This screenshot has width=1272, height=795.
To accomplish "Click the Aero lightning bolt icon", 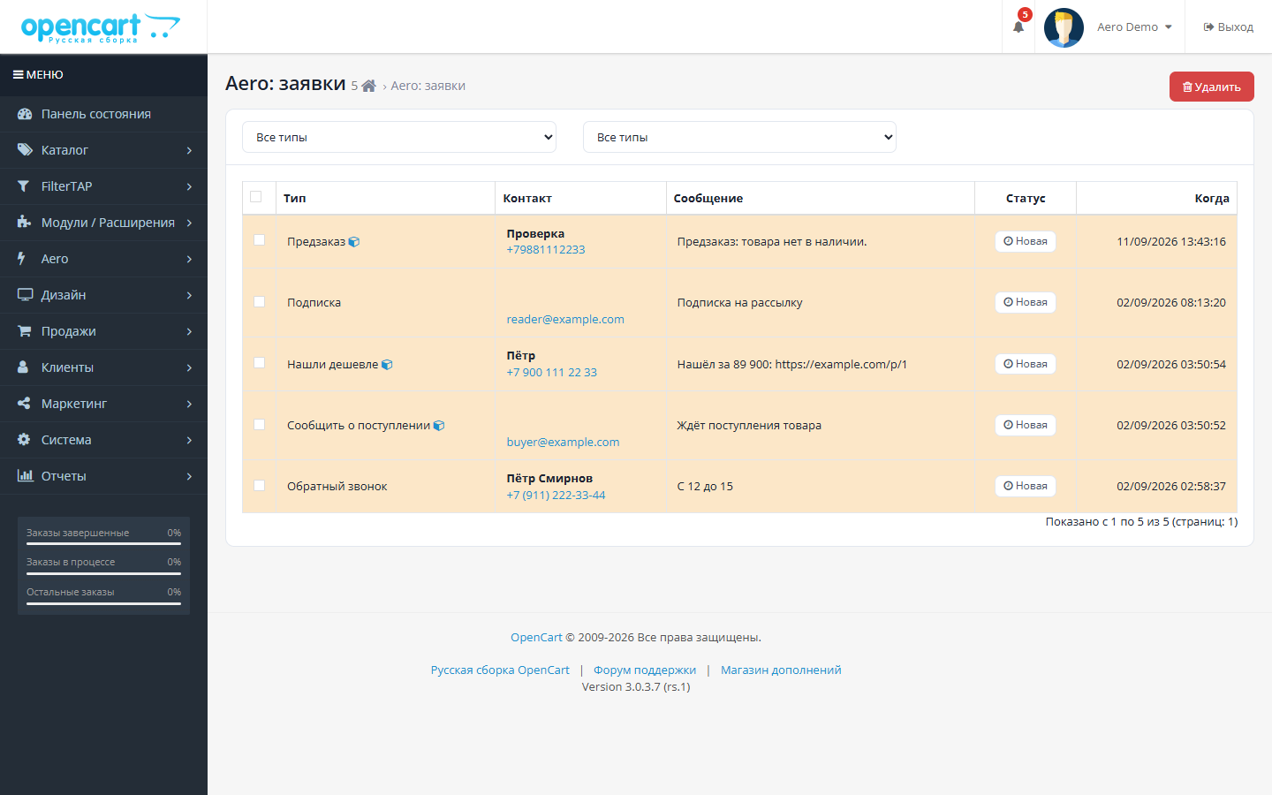I will (x=21, y=259).
